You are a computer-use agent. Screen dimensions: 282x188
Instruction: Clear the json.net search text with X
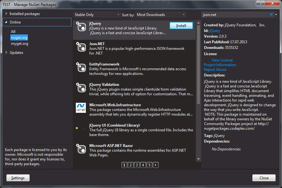[x=271, y=15]
